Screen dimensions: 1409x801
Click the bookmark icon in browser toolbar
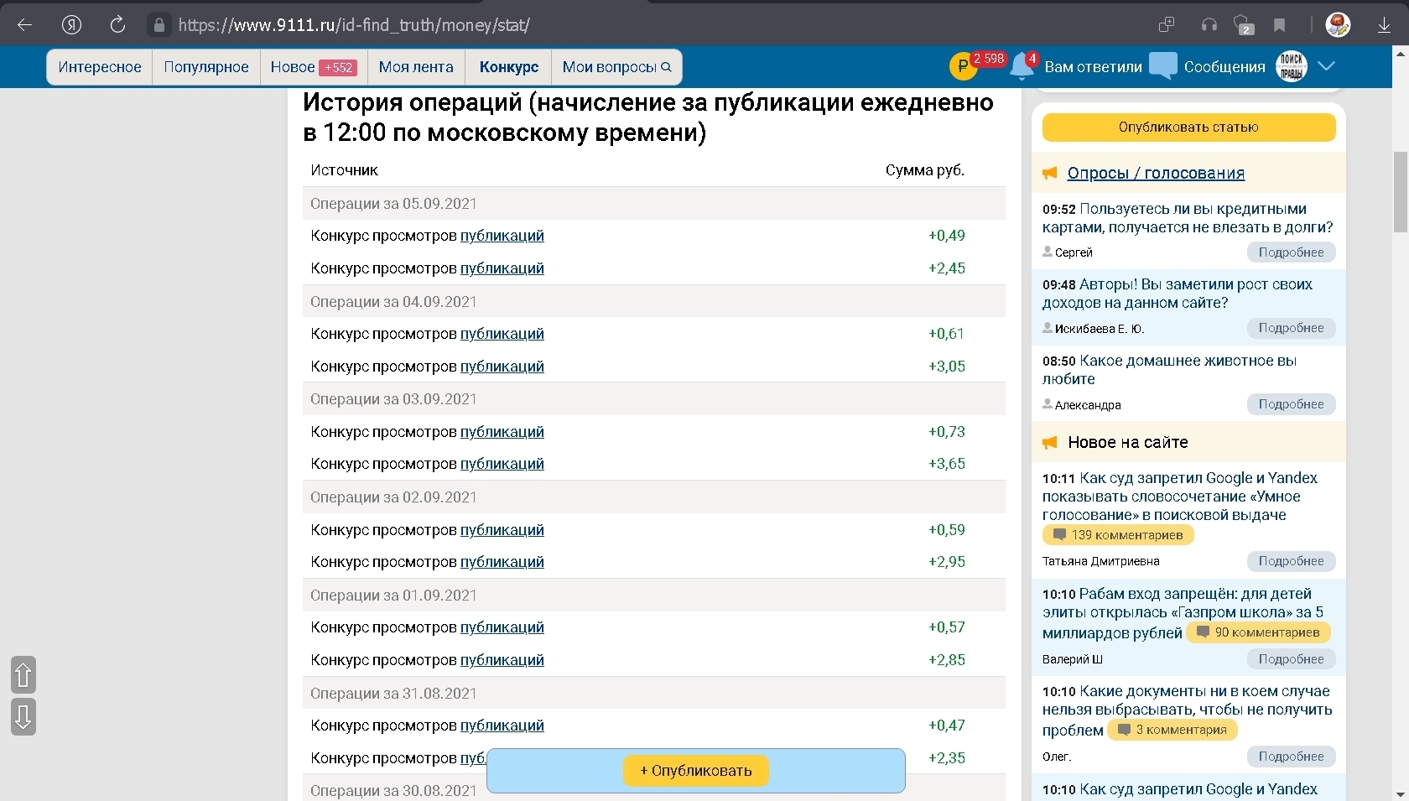1279,25
